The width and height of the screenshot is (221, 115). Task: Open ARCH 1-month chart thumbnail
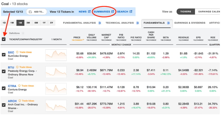[x=56, y=105]
